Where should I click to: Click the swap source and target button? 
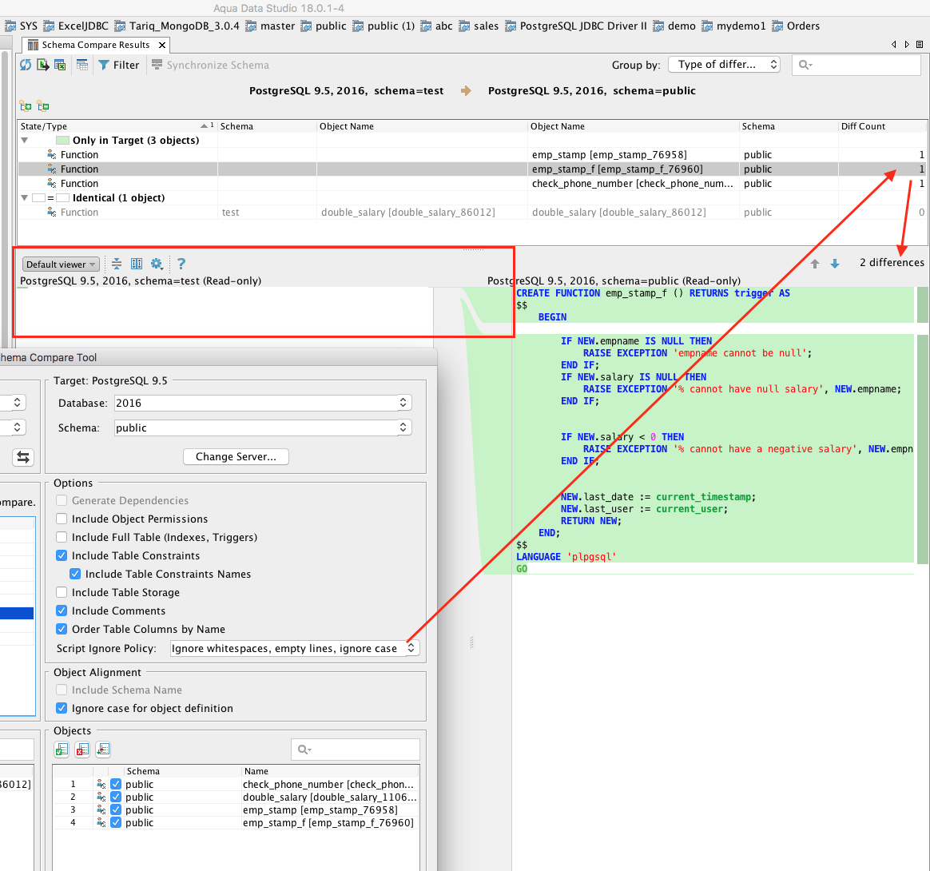click(x=23, y=457)
